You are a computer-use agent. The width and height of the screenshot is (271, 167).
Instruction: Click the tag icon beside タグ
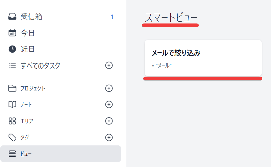pyautogui.click(x=12, y=137)
